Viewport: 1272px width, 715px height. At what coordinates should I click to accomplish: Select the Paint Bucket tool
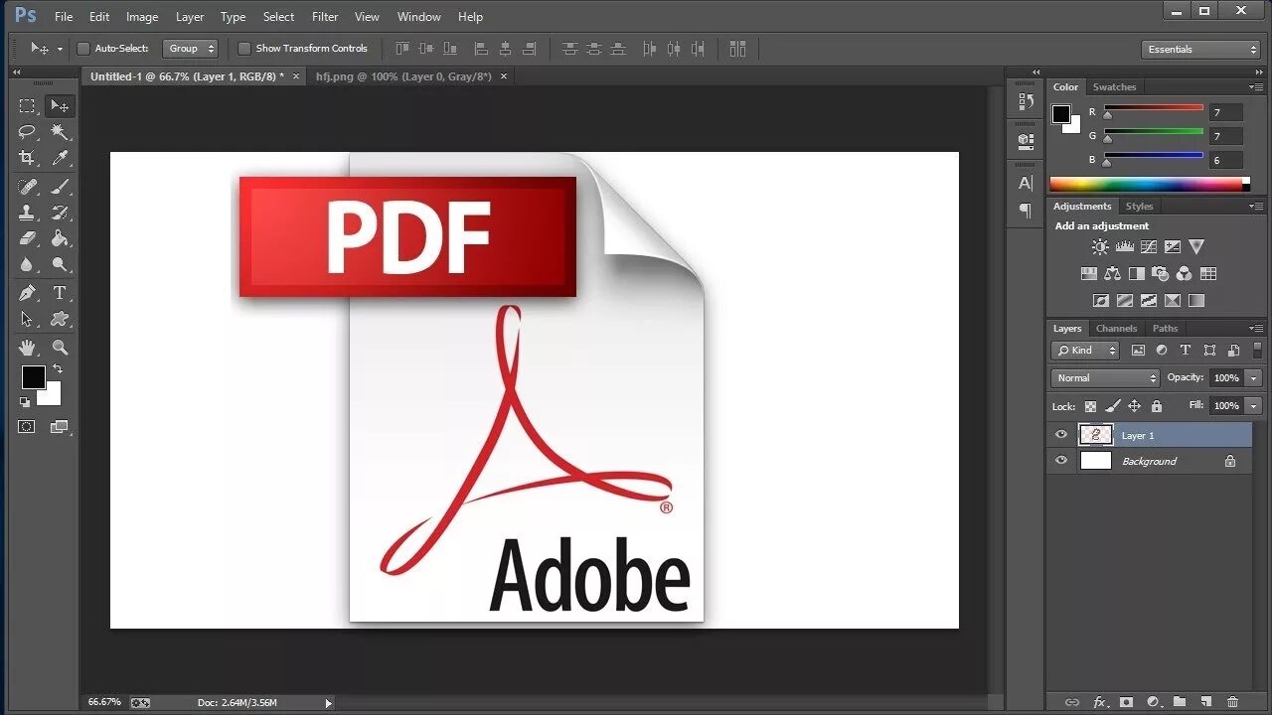[x=60, y=238]
